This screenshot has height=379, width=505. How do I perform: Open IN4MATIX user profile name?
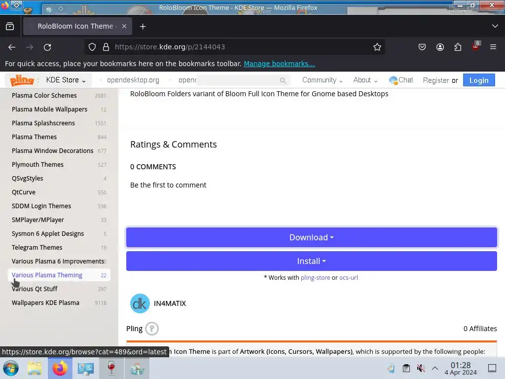[x=170, y=303]
